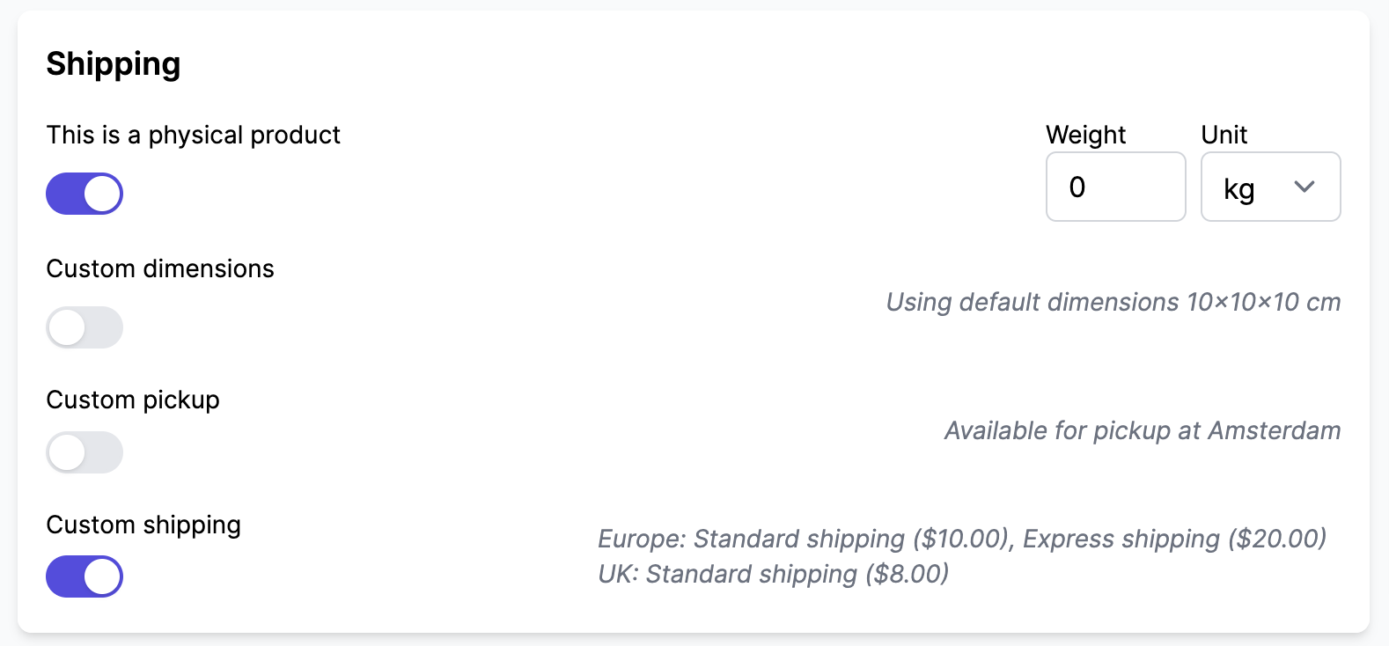Click the UK Standard shipping ($8.00) text
The image size is (1389, 646).
click(773, 574)
